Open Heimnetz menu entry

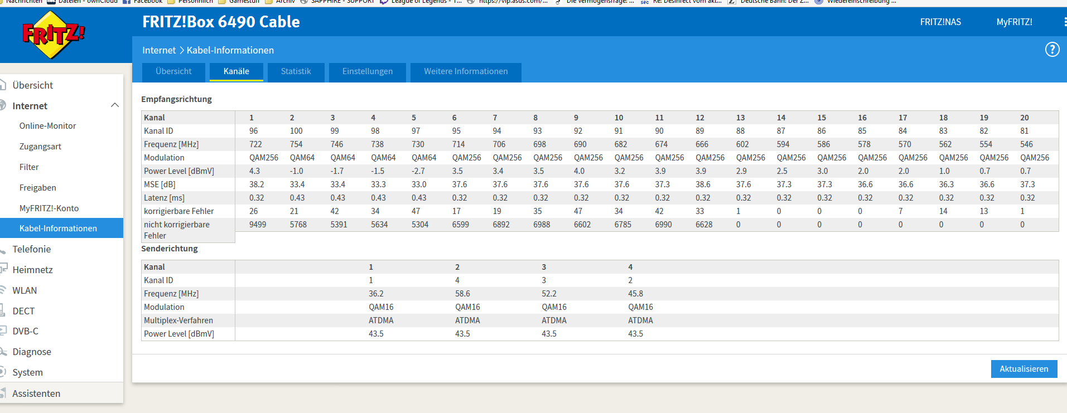tap(32, 270)
